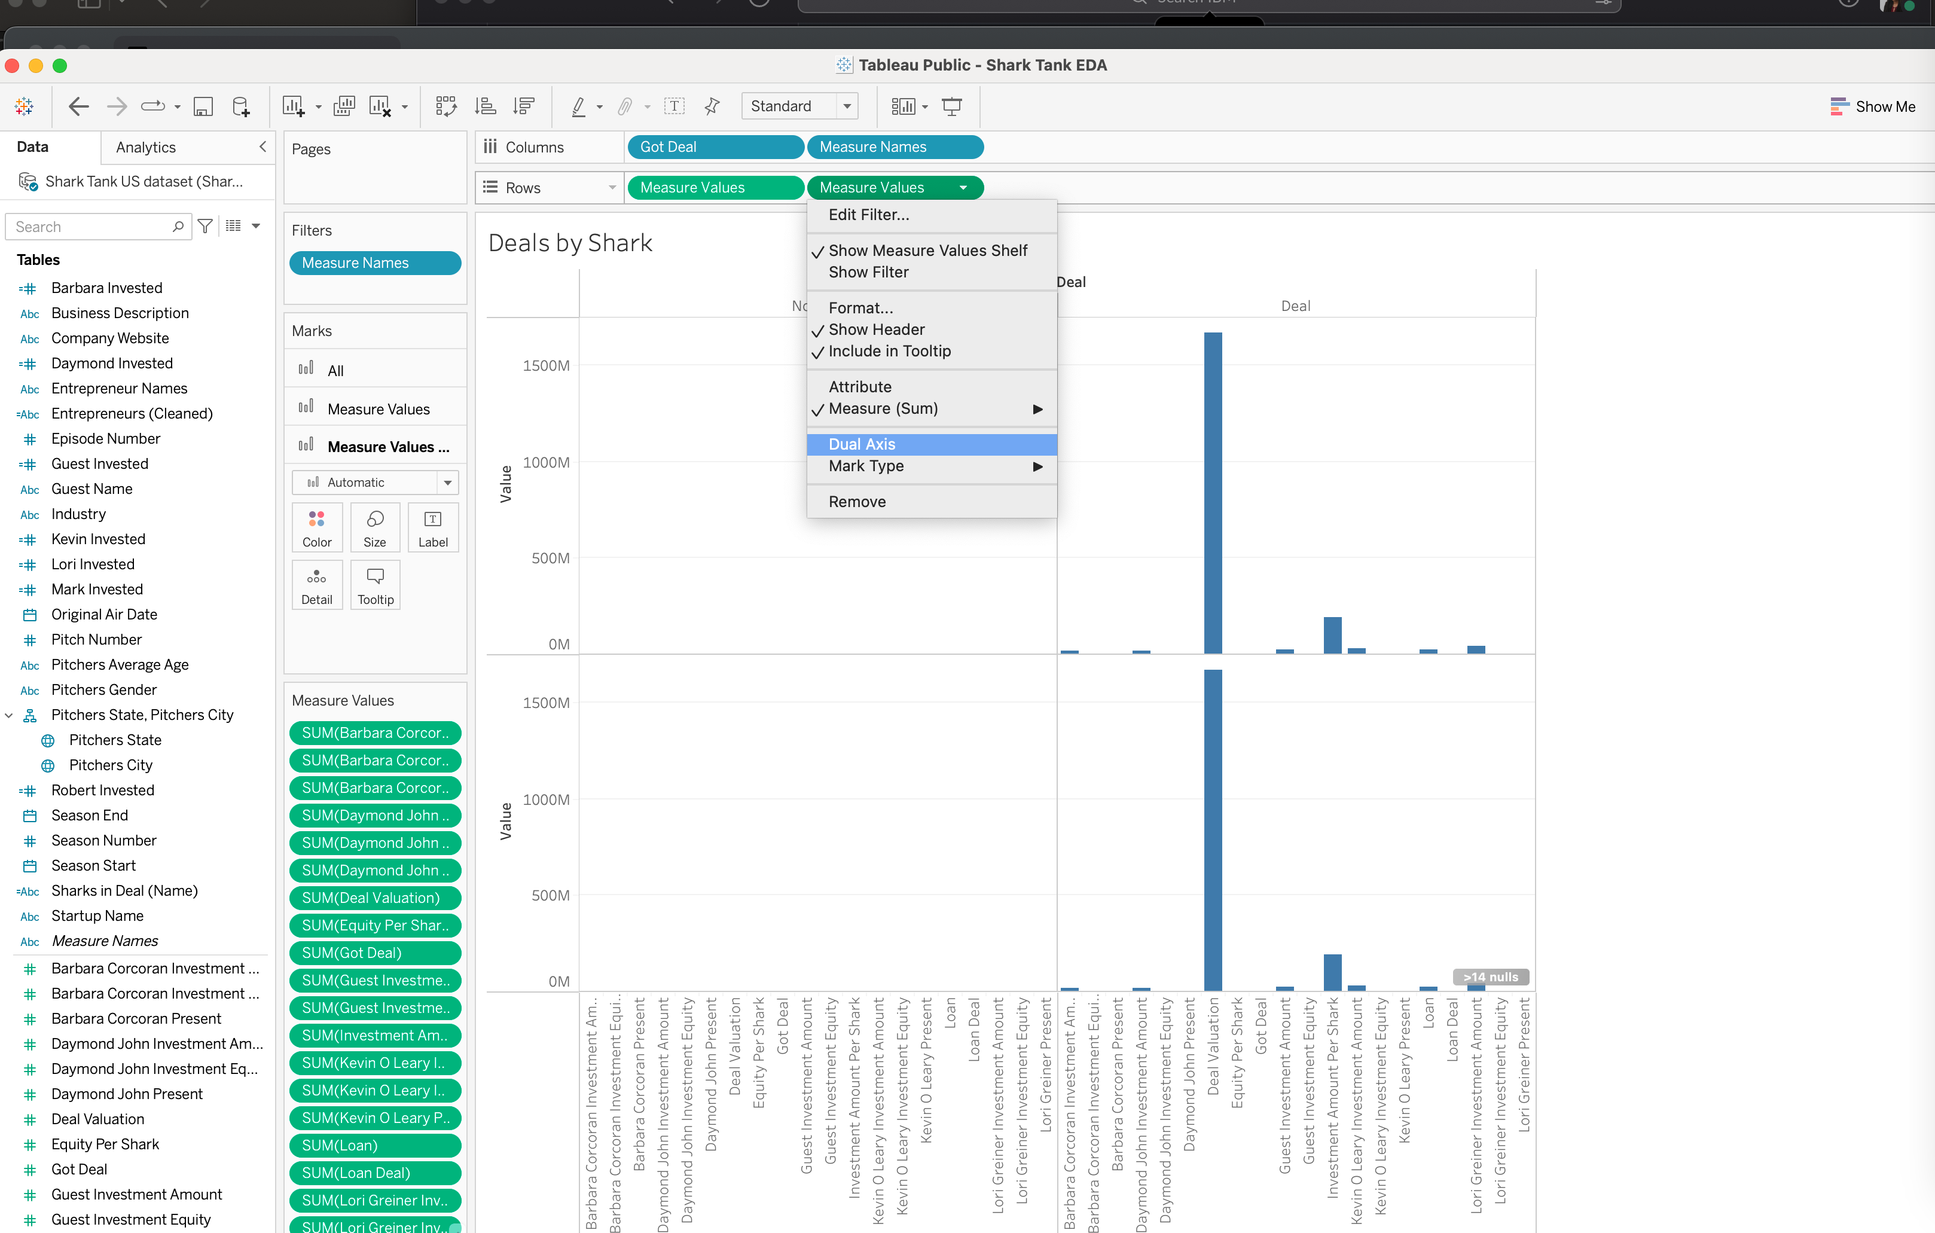
Task: Open Presentation Mode icon
Action: [951, 106]
